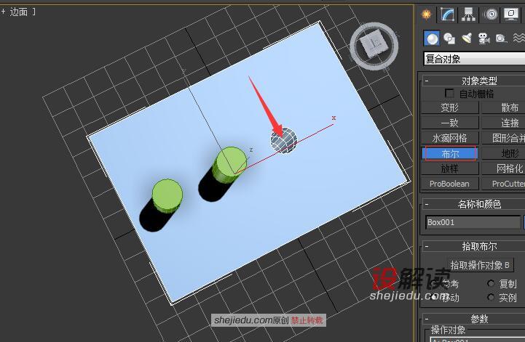
Task: Click the 散布 button
Action: [503, 107]
